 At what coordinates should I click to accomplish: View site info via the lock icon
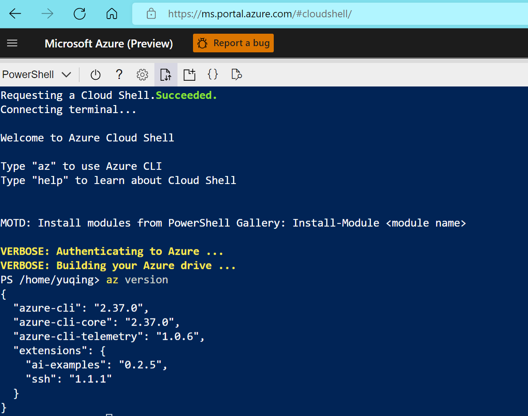[x=151, y=14]
